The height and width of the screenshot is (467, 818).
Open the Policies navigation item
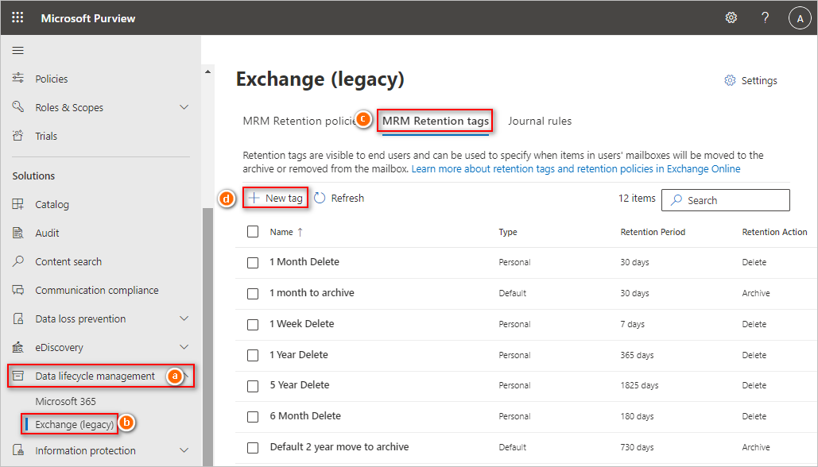click(x=52, y=79)
